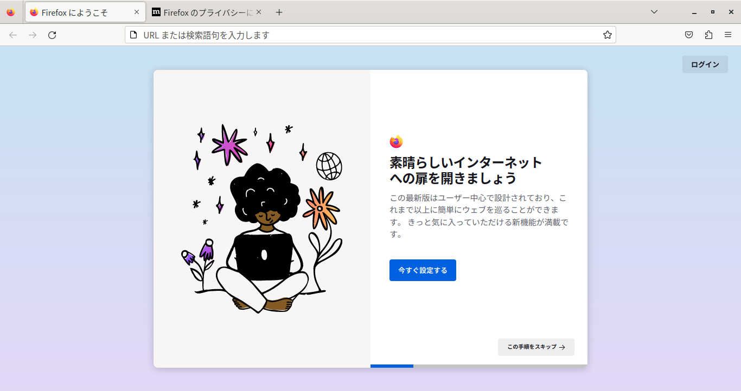Go back with the back arrow
The width and height of the screenshot is (741, 391).
point(13,35)
